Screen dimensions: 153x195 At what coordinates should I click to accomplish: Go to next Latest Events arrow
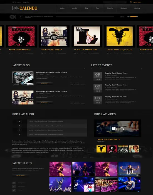coord(141,69)
